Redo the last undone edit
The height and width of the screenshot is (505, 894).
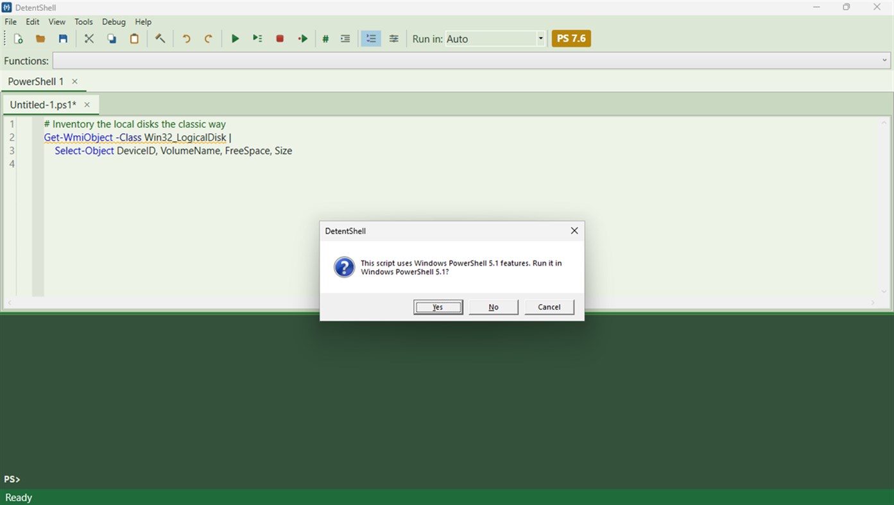coord(209,39)
